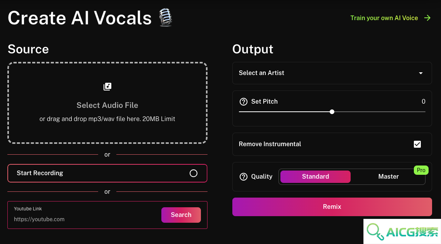Click the arrow next to Train your own AI Voice
Viewport: 441px width, 244px height.
[x=427, y=18]
